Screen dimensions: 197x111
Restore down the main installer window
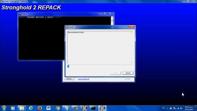[x=188, y=1]
